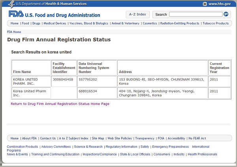
Task: Return to Drug Firm Registration Status home page
Action: click(x=60, y=104)
